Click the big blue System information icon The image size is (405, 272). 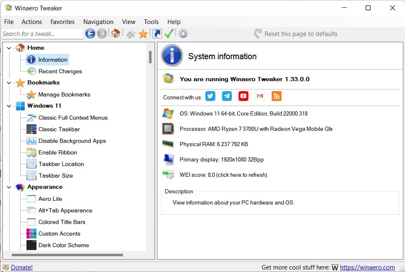172,55
